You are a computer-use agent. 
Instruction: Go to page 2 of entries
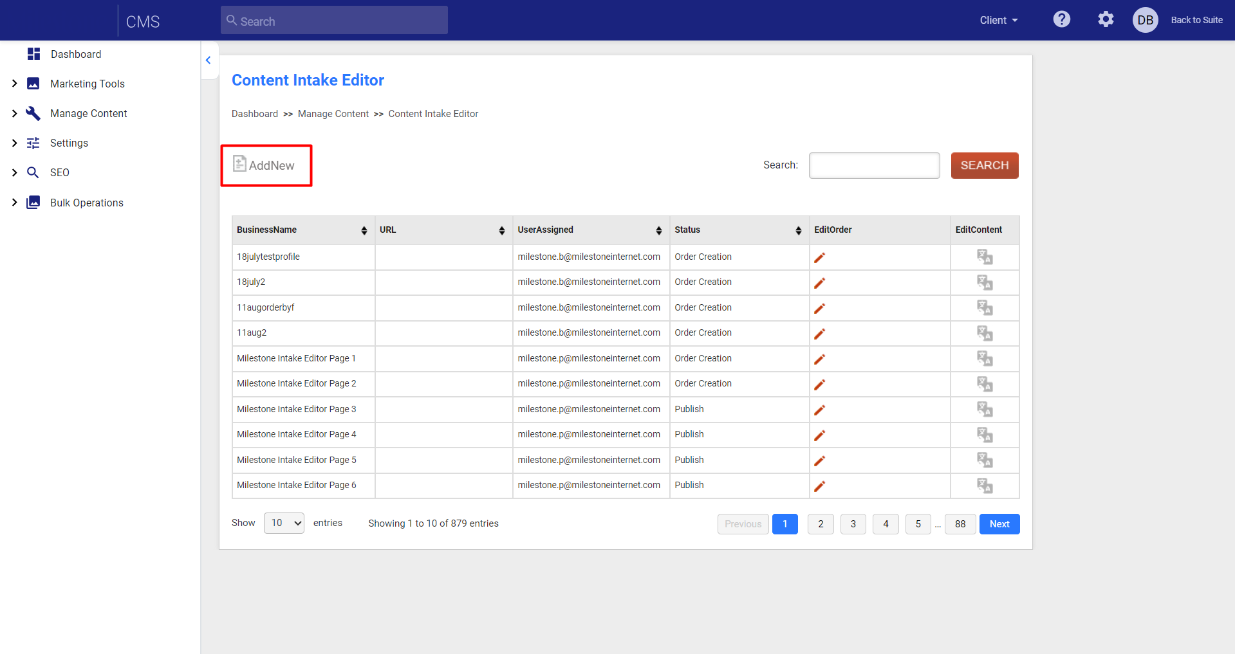pos(821,524)
